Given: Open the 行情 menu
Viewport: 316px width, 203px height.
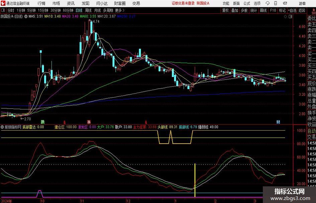Looking at the screenshot, I should [x=41, y=3].
